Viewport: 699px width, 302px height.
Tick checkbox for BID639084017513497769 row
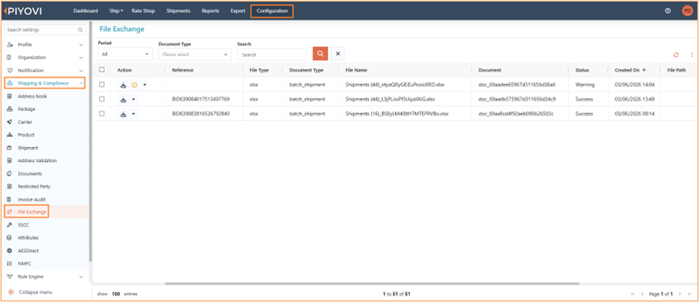pos(101,99)
